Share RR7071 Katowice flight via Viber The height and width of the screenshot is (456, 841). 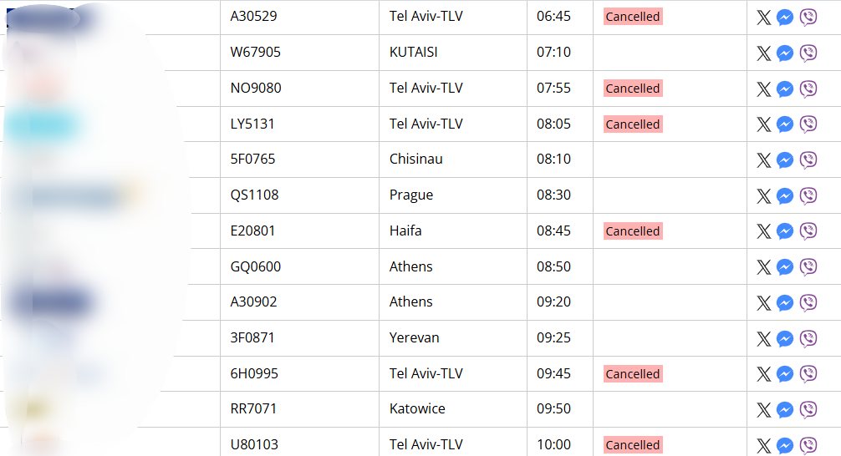(808, 409)
